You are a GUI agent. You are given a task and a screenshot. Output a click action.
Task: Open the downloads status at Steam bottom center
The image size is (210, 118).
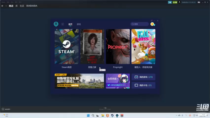pos(105,109)
